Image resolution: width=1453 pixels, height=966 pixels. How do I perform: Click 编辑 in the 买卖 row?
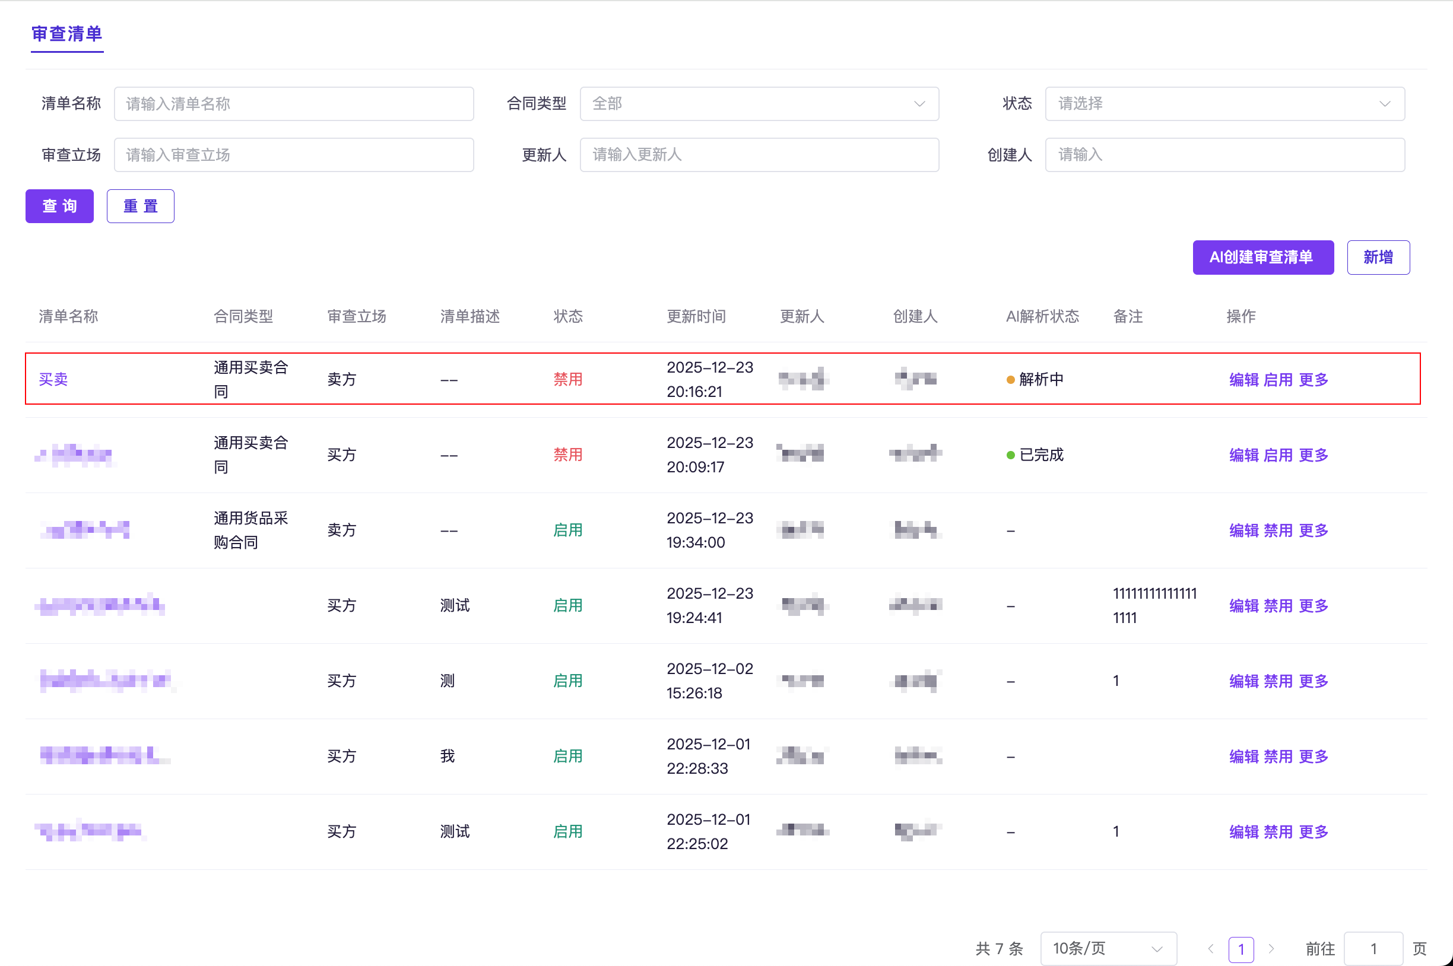(1243, 380)
